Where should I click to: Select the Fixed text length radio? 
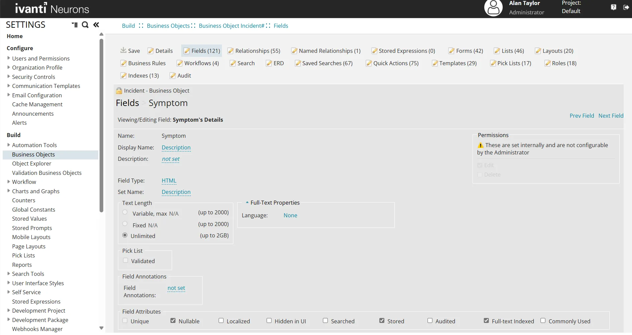(125, 224)
